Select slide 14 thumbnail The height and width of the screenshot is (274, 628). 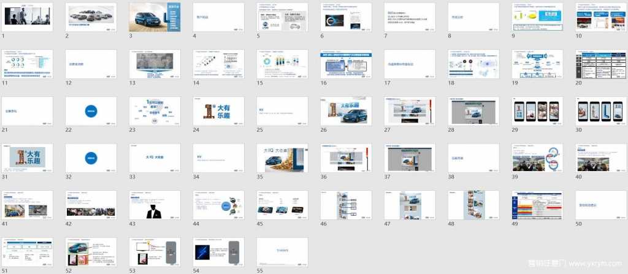pyautogui.click(x=218, y=64)
